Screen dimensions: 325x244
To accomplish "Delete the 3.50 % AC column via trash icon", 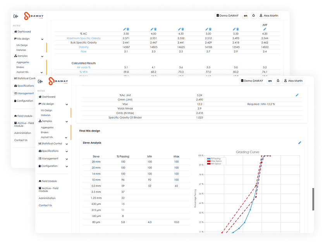I will click(x=127, y=29).
